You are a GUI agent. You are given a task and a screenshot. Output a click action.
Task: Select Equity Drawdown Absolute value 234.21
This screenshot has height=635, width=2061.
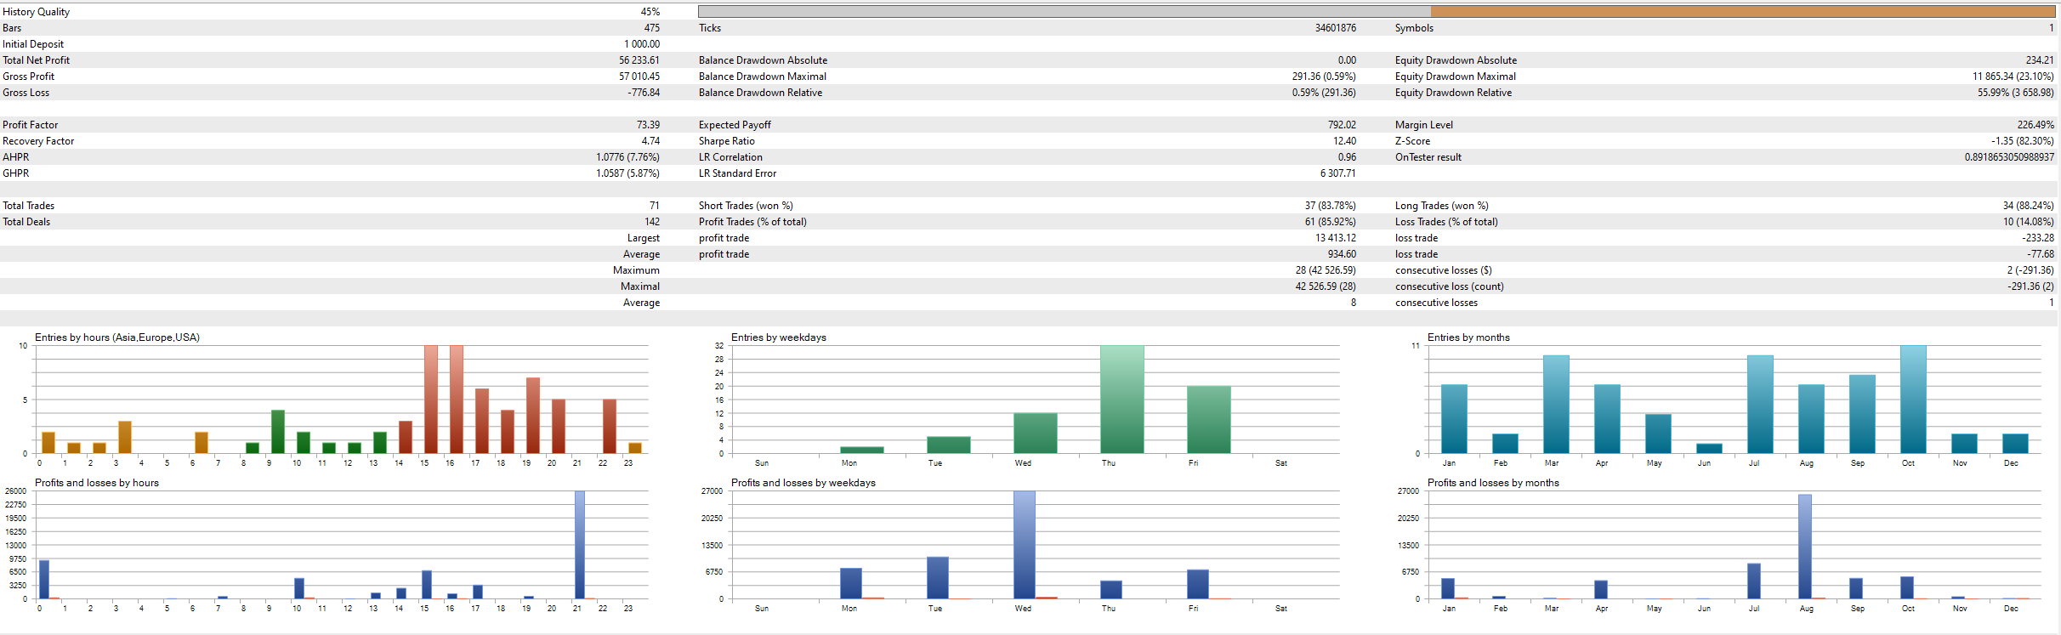point(2040,60)
